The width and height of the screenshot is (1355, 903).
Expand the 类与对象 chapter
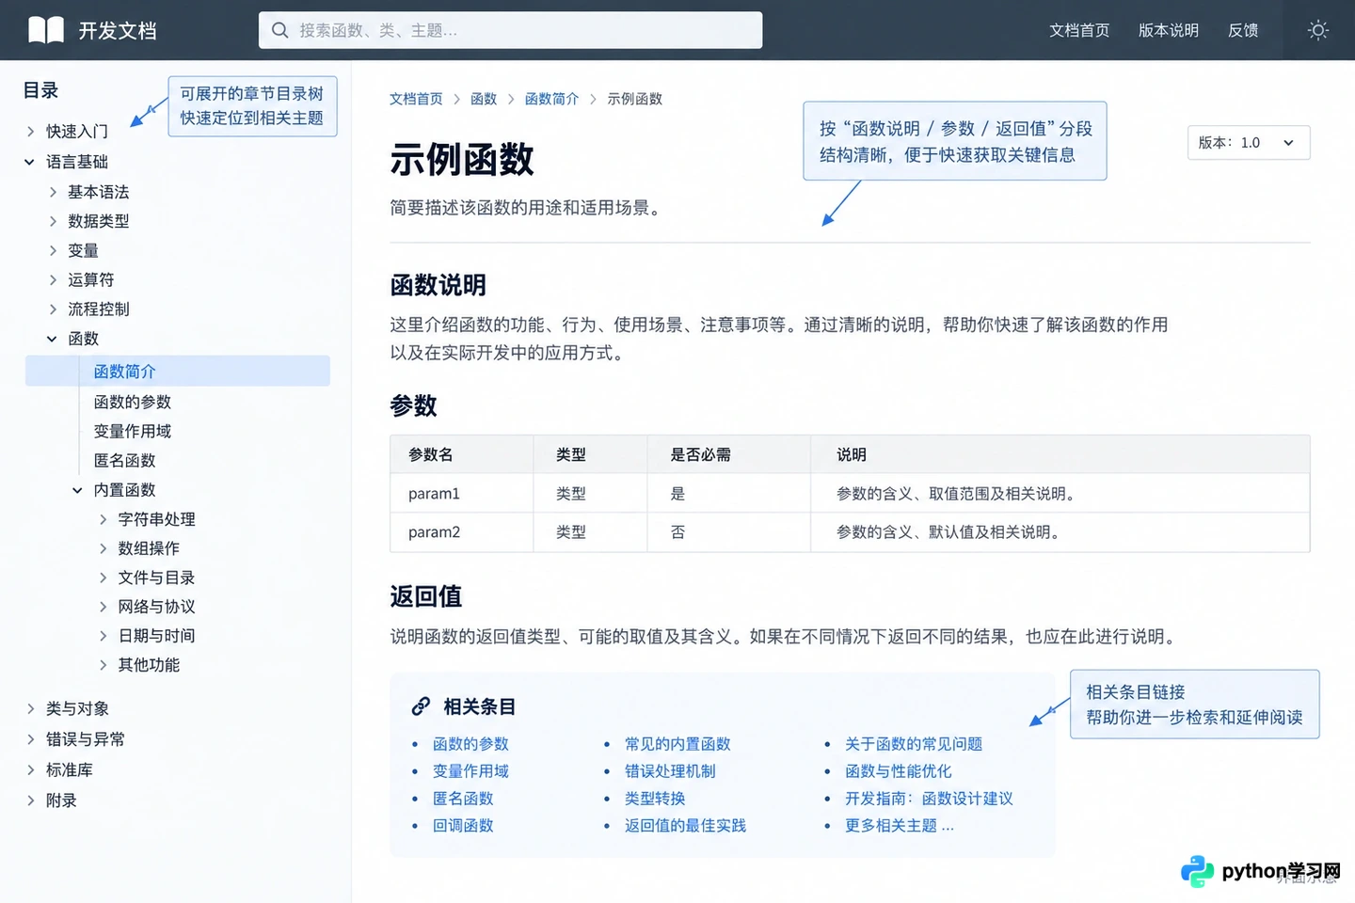pyautogui.click(x=31, y=708)
